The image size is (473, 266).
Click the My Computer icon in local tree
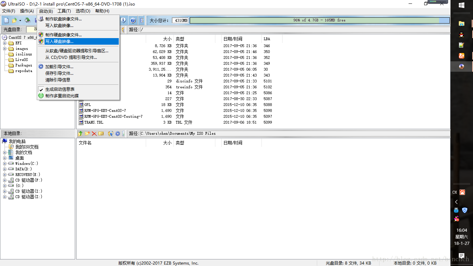(x=5, y=141)
